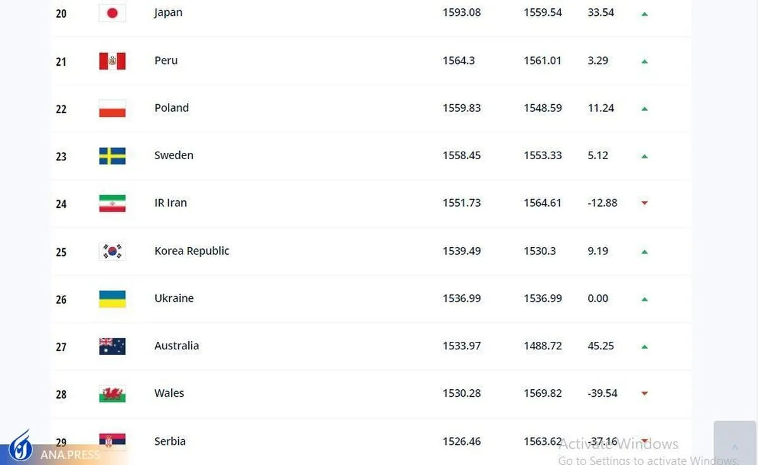Select the Sweden flag icon

coord(112,156)
